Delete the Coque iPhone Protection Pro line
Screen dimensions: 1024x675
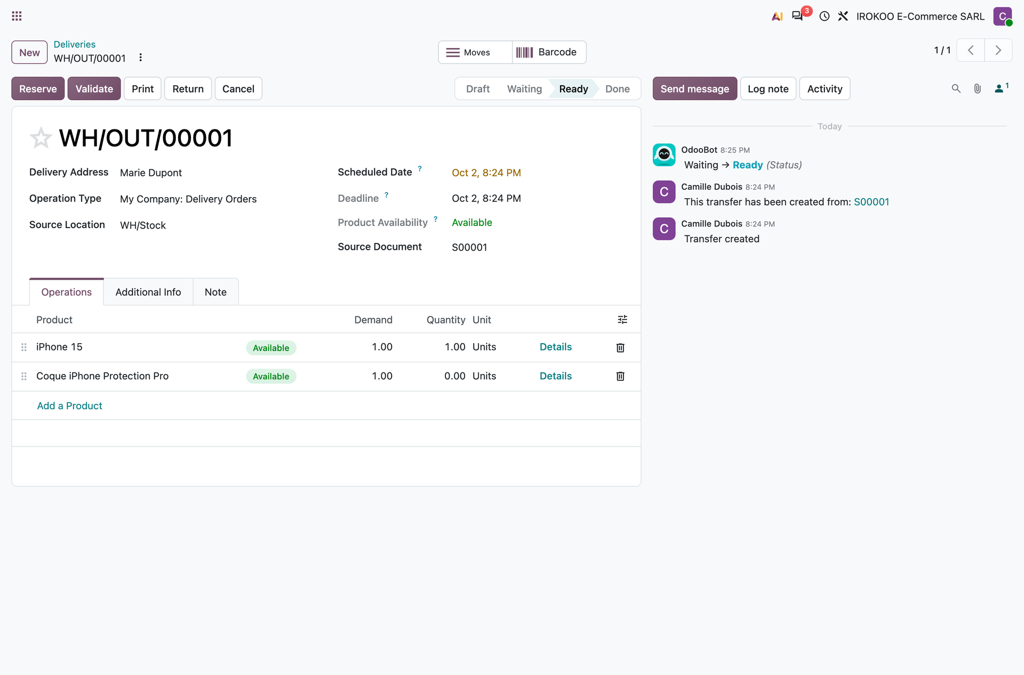click(620, 376)
